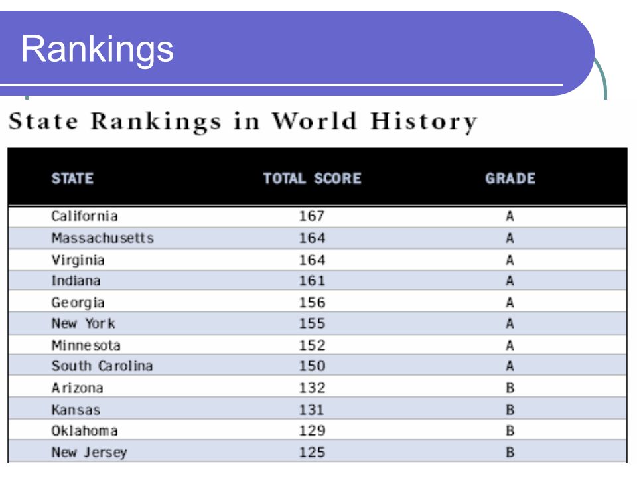Select Virginia in the state column
The image size is (637, 478).
78,260
